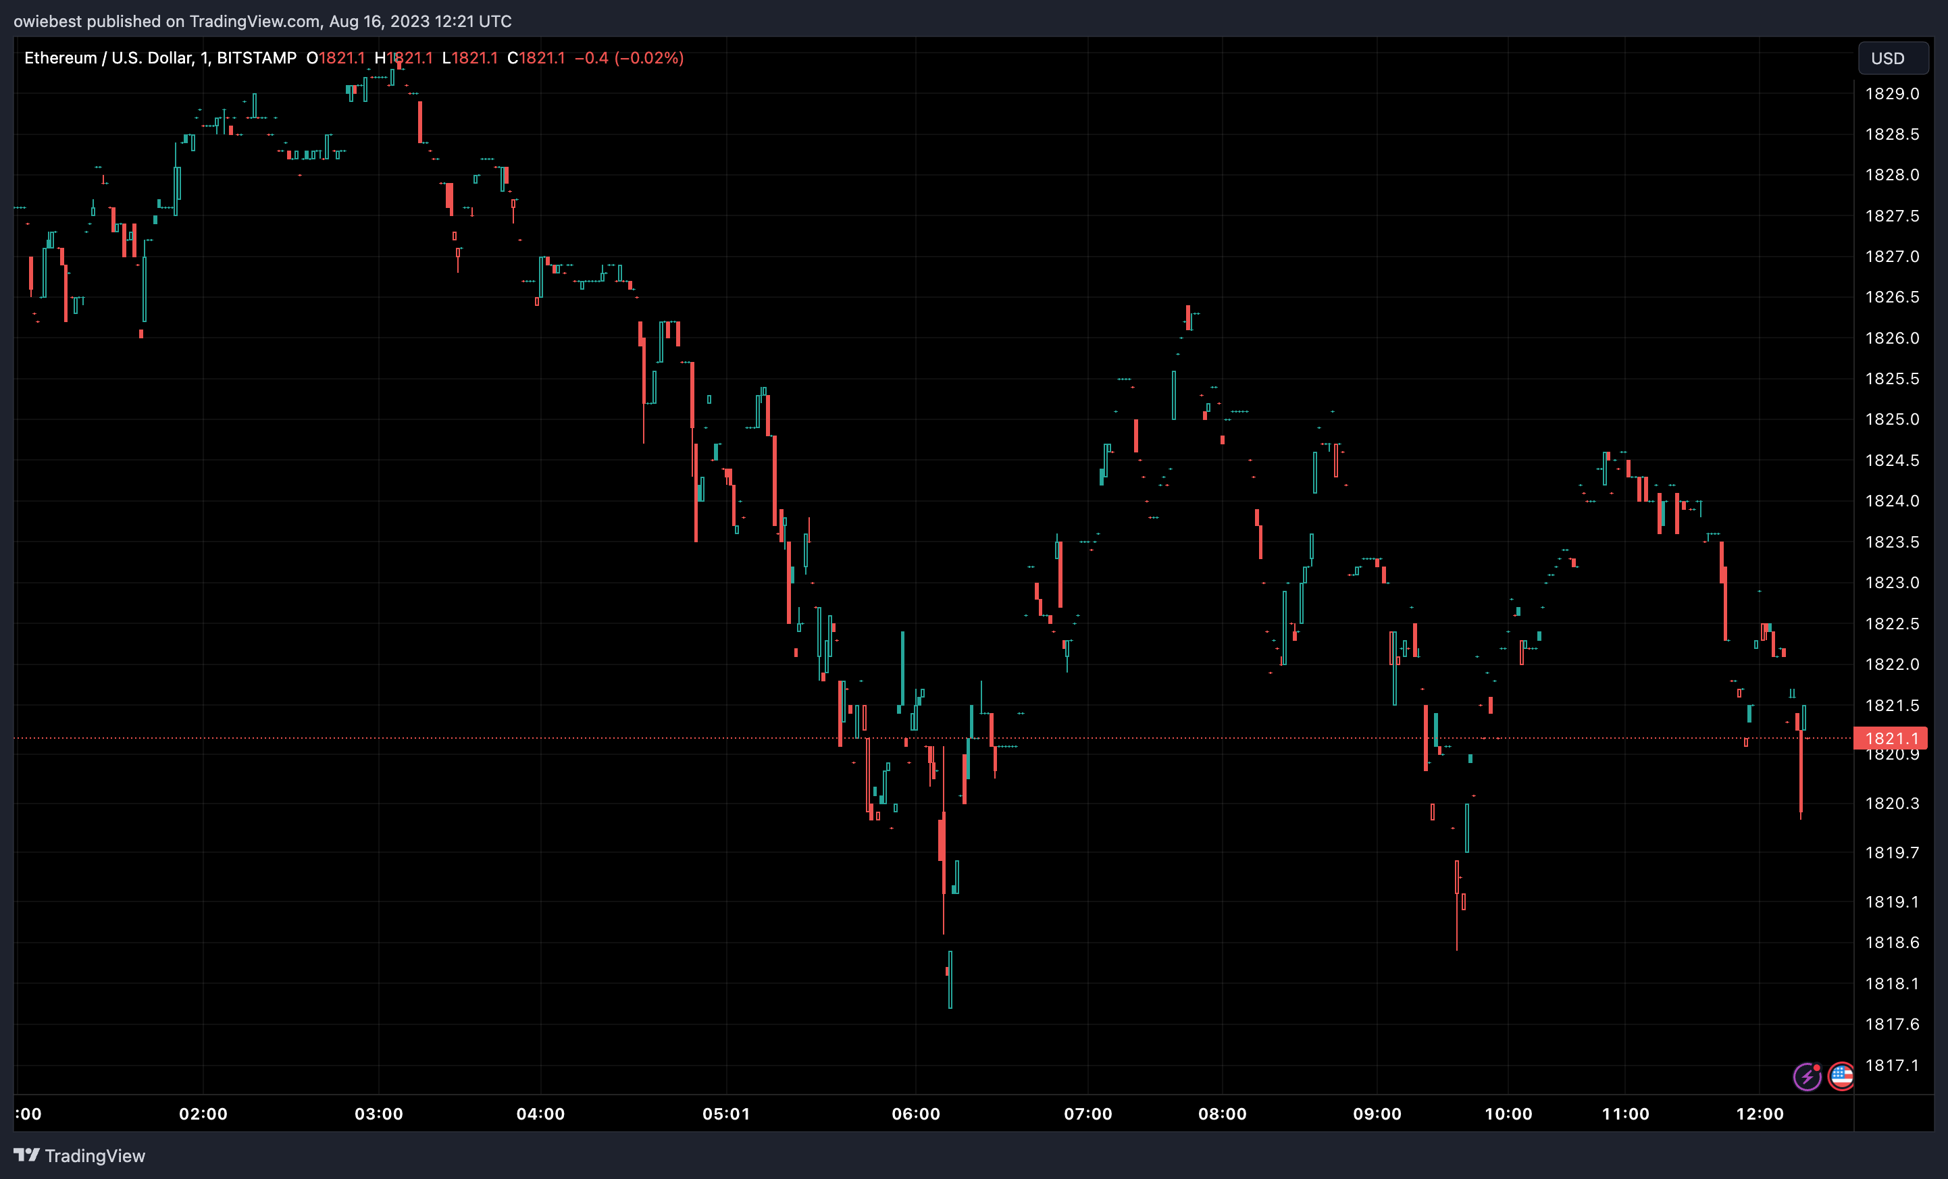Screen dimensions: 1948x1179
Task: Click the 07:00 time axis label
Action: 1088,1113
